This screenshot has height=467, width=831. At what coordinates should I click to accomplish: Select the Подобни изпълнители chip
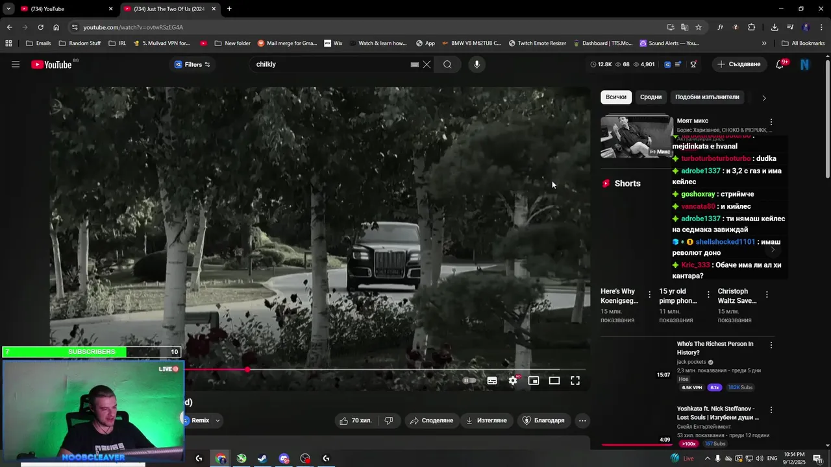pos(707,97)
